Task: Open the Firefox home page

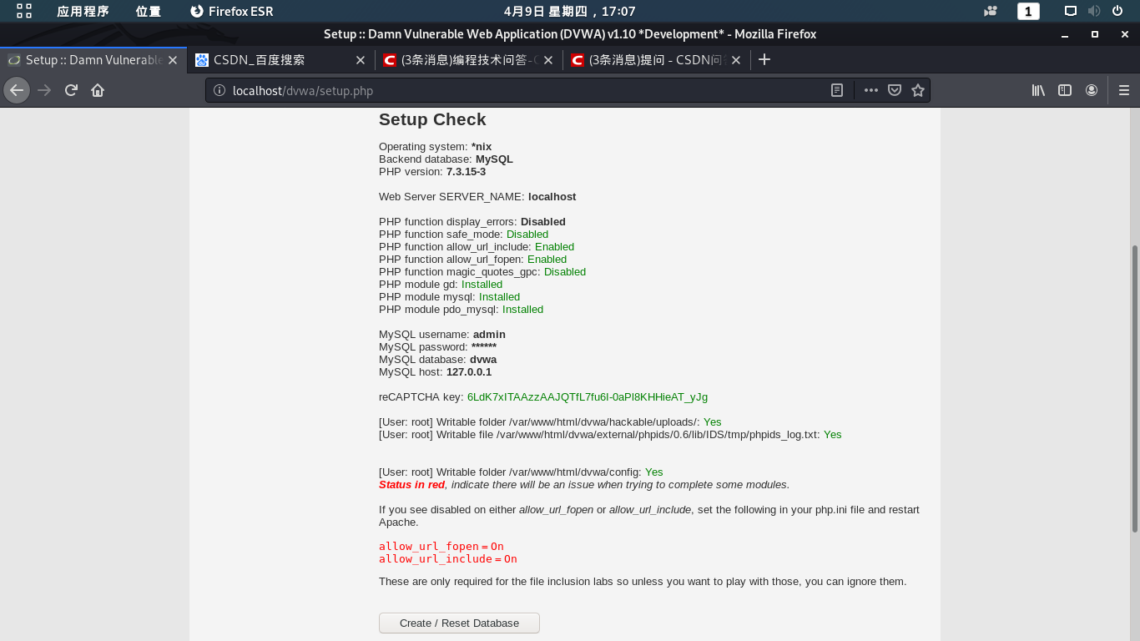Action: click(x=98, y=90)
